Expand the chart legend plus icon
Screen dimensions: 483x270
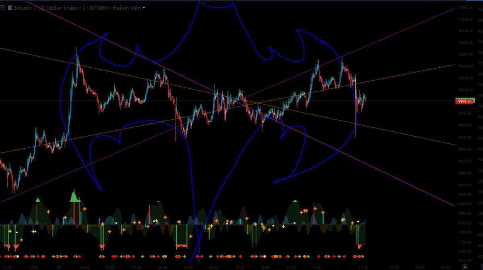pos(2,8)
